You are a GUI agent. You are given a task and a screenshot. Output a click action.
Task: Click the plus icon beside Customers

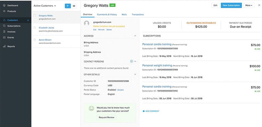(x=28, y=20)
